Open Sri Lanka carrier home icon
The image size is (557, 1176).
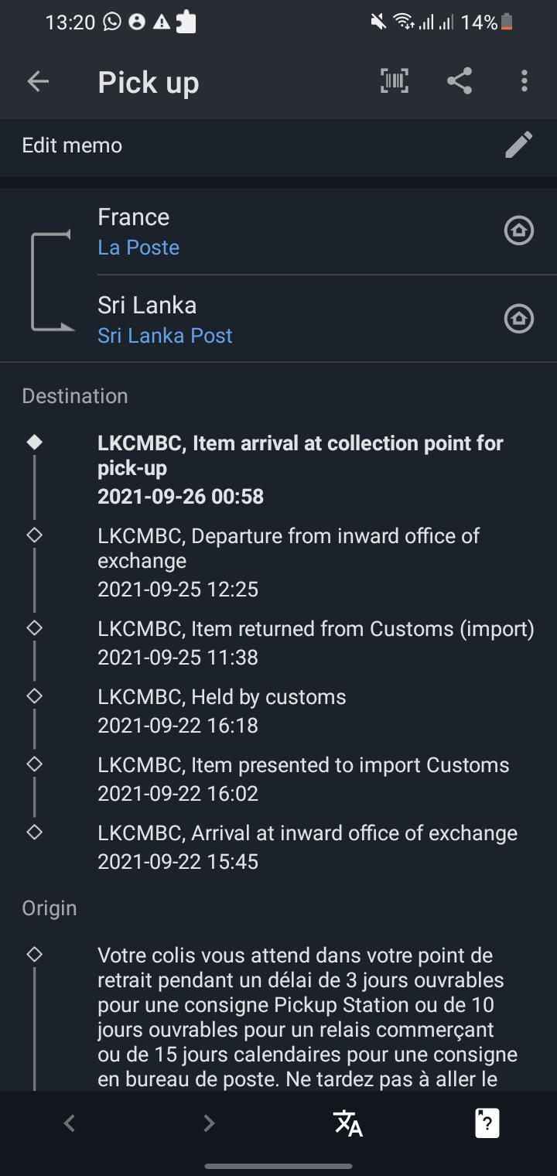tap(519, 319)
